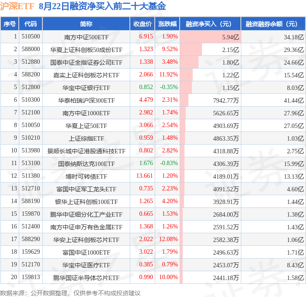Click change value 11.92%
The width and height of the screenshot is (306, 297).
tap(169, 75)
